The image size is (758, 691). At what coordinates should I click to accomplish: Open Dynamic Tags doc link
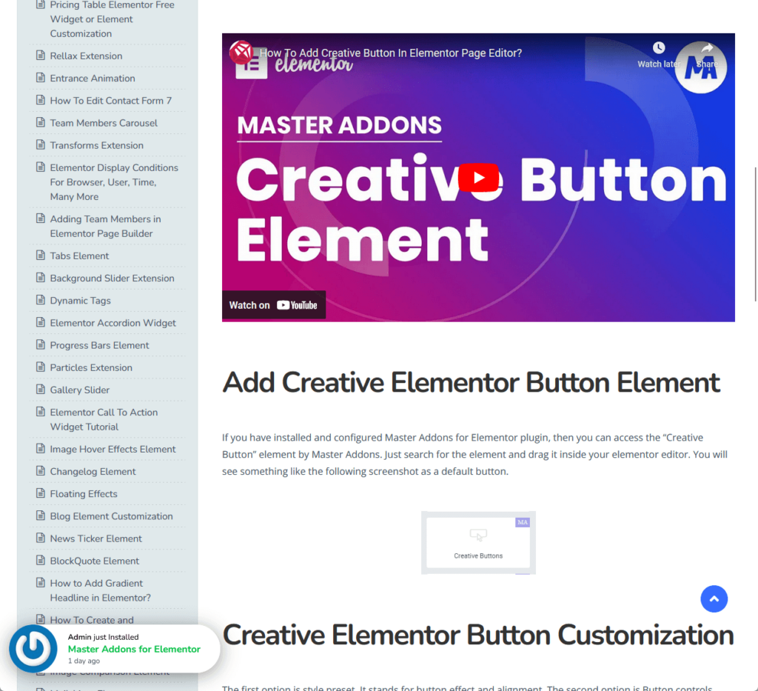pos(80,300)
